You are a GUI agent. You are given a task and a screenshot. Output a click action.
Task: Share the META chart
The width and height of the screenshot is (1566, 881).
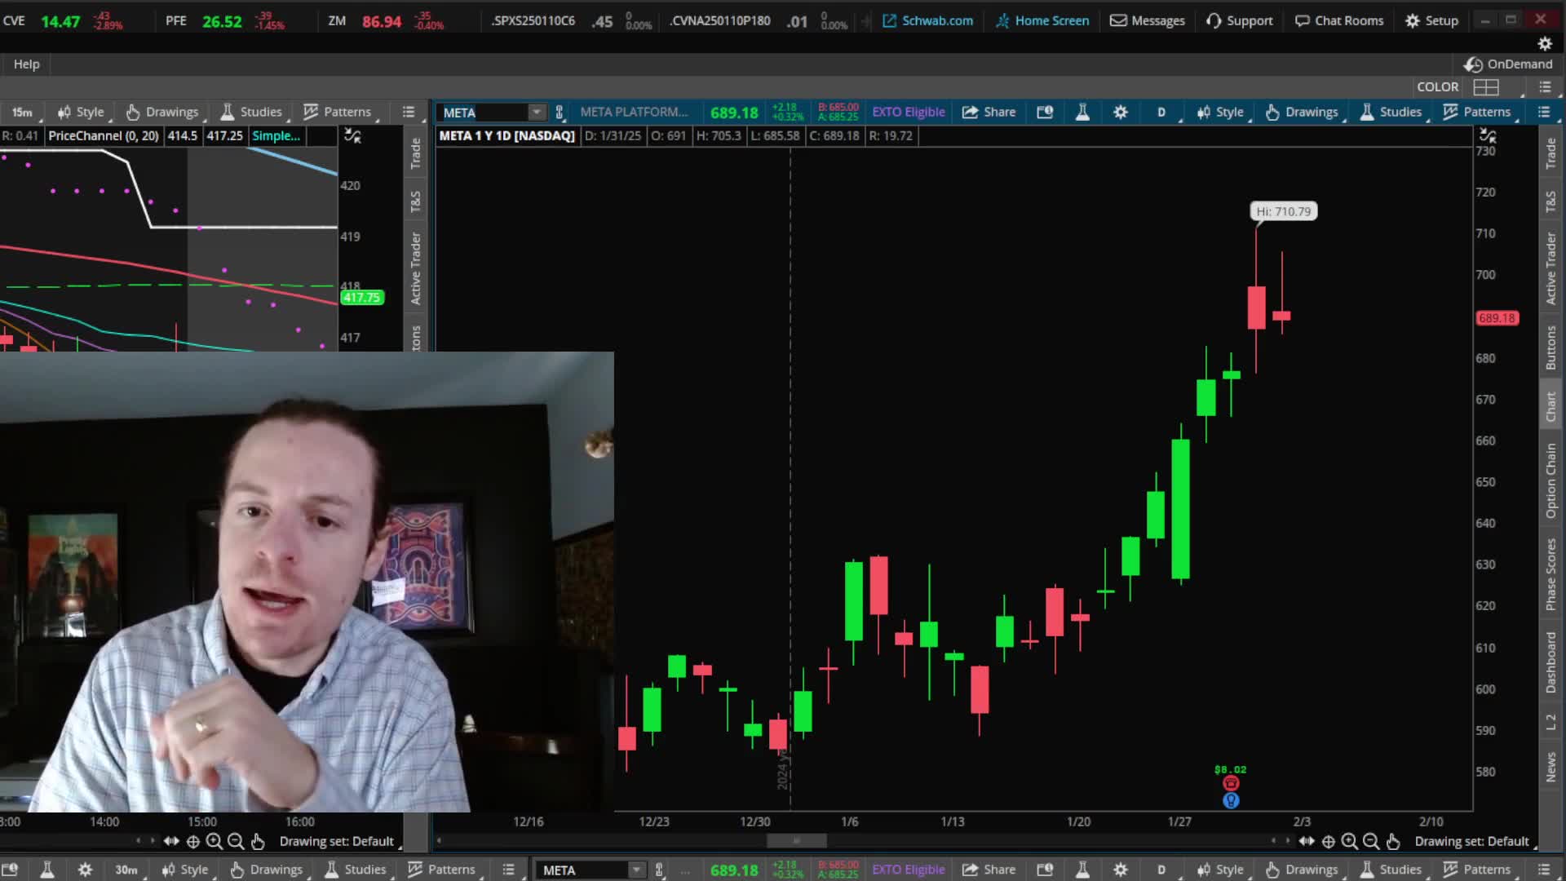click(989, 112)
